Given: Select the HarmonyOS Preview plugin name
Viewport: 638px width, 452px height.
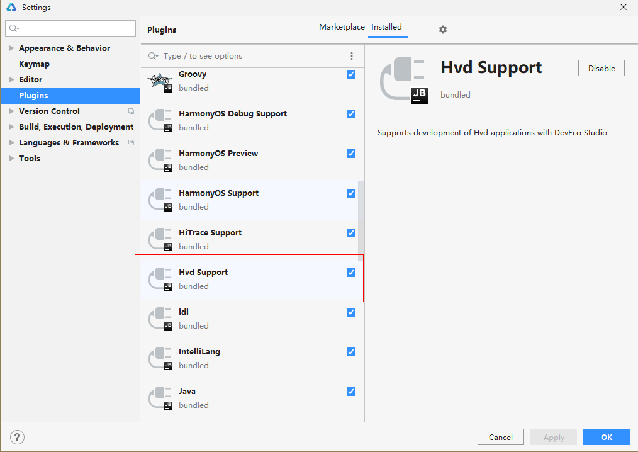Looking at the screenshot, I should (218, 154).
